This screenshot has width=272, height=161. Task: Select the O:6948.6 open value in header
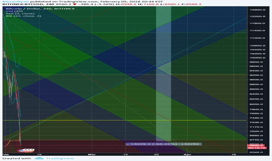[126, 4]
